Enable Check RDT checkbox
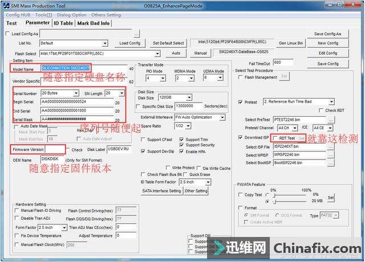 [x=321, y=110]
